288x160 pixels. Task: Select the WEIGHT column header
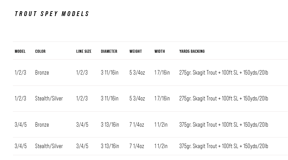click(x=135, y=51)
